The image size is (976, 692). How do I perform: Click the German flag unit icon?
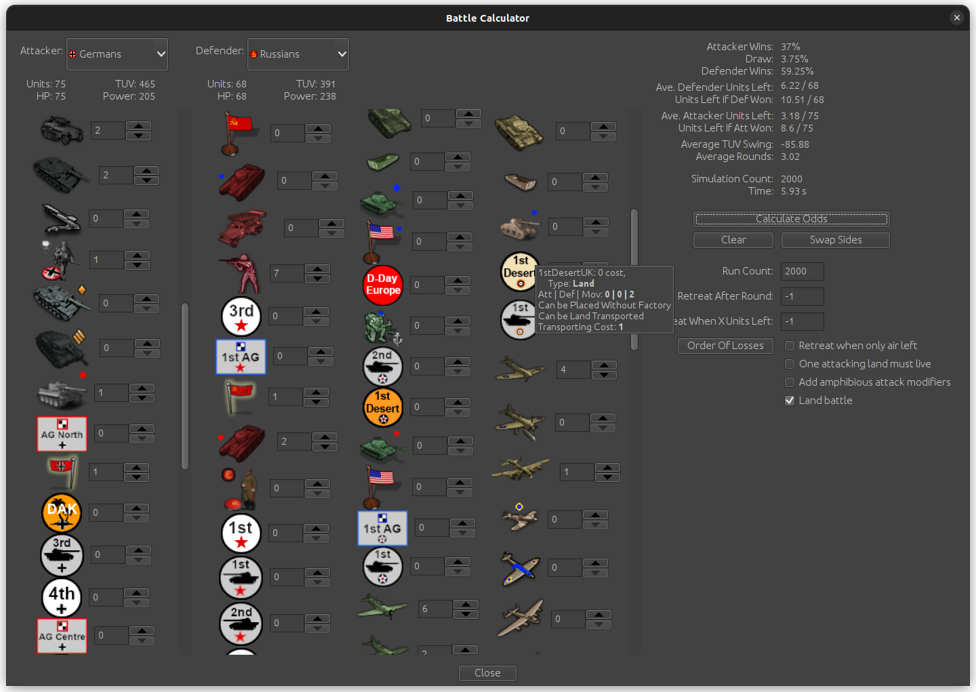click(x=62, y=472)
